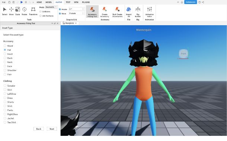This screenshot has height=141, width=227.
Task: Select the Sweater clothing radio button
Action: [5, 86]
